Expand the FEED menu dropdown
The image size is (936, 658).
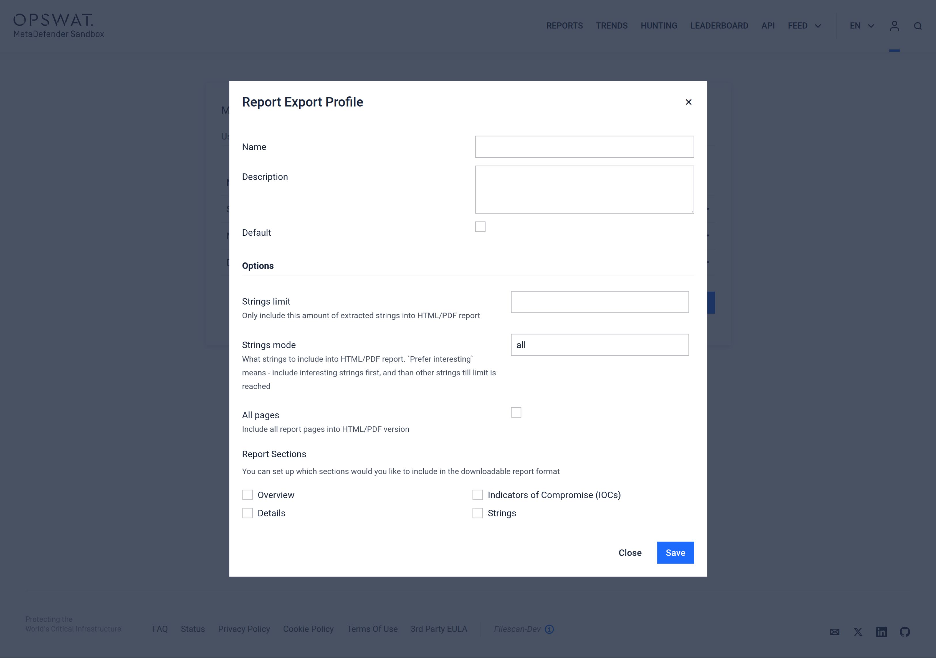coord(804,26)
